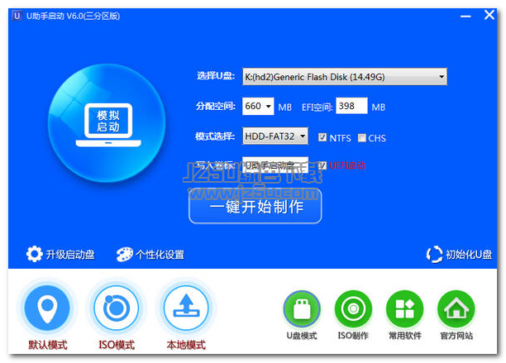506x363 pixels.
Task: Toggle the NTFS checkbox
Action: tap(322, 137)
